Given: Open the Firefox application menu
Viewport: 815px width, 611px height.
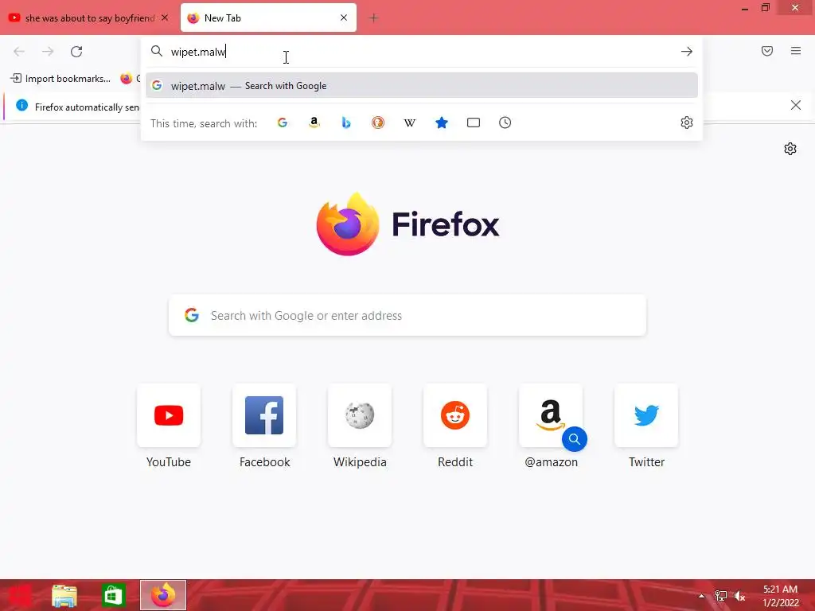Looking at the screenshot, I should click(x=796, y=51).
